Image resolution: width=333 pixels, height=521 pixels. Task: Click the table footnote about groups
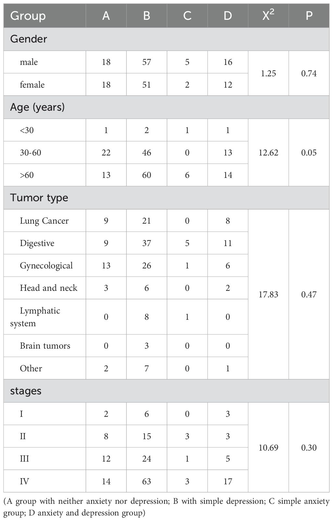(x=166, y=507)
